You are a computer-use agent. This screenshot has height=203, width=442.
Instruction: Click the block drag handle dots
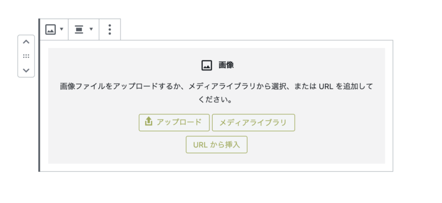click(x=26, y=56)
